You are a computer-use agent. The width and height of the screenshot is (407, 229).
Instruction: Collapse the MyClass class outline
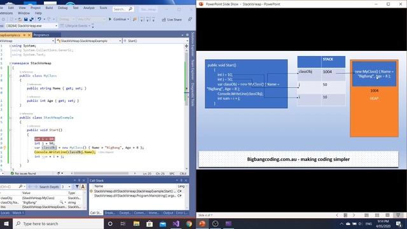(x=10, y=76)
